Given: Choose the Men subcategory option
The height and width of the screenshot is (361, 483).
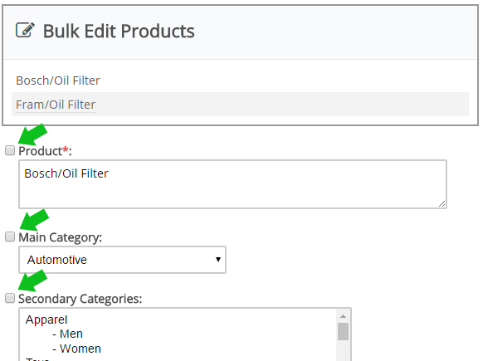Looking at the screenshot, I should pyautogui.click(x=67, y=334).
